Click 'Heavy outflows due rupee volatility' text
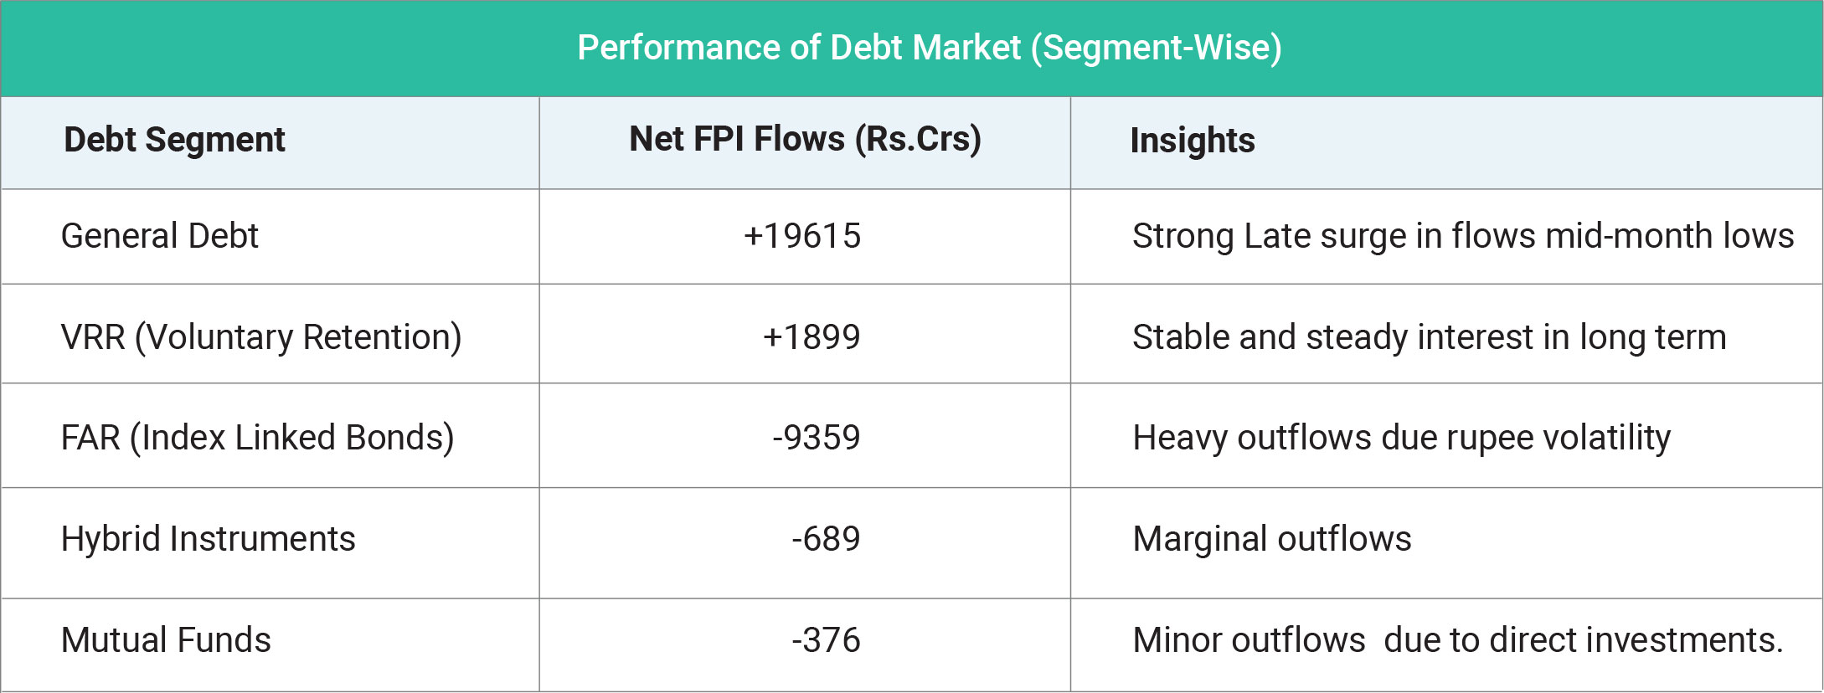Viewport: 1824px width, 693px height. 1401,438
